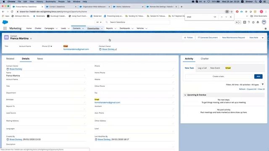Screen dimensions: 269x151
Task: Open new browser tab with plus icon
Action: pos(182,7)
